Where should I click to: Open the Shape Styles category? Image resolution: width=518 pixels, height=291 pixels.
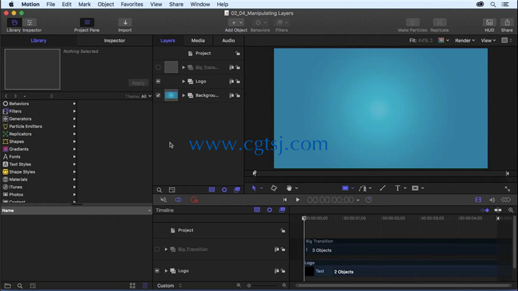point(39,172)
